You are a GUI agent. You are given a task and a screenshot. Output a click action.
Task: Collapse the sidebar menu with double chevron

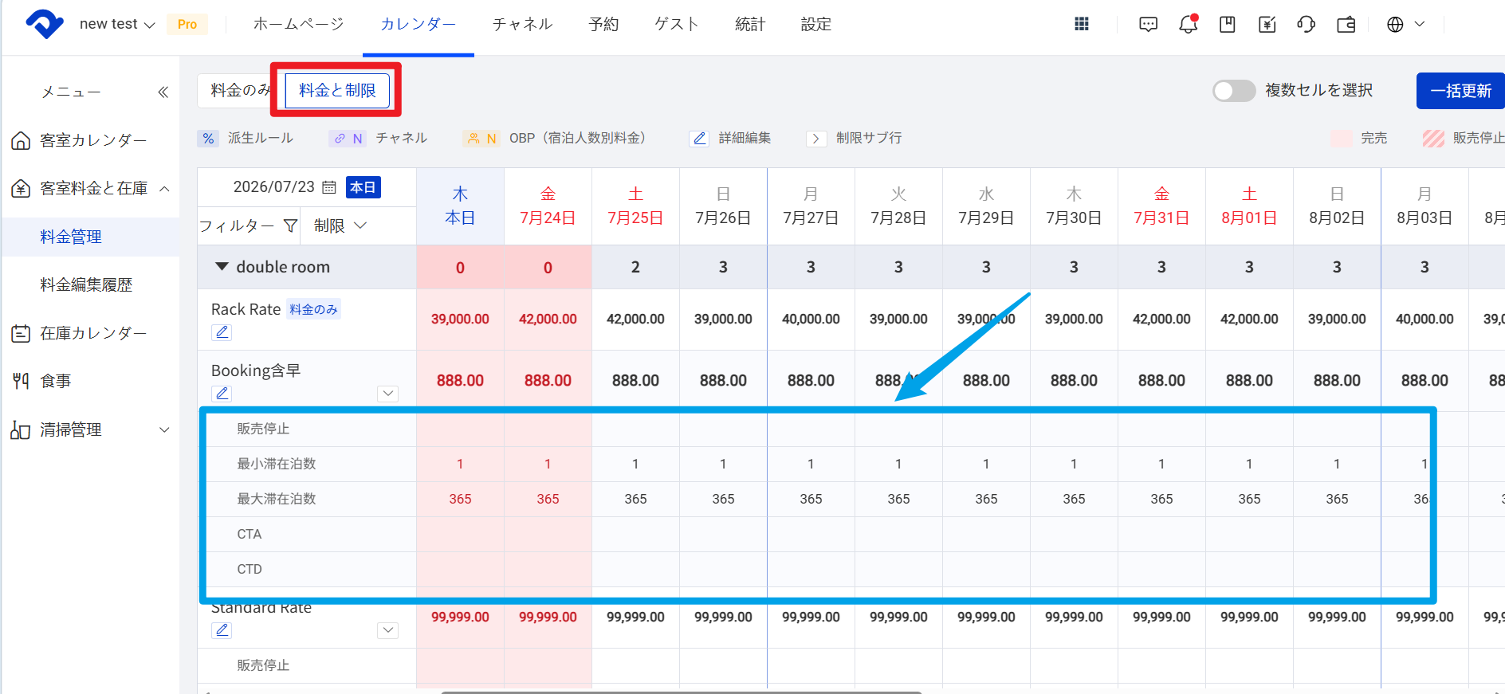pyautogui.click(x=163, y=92)
